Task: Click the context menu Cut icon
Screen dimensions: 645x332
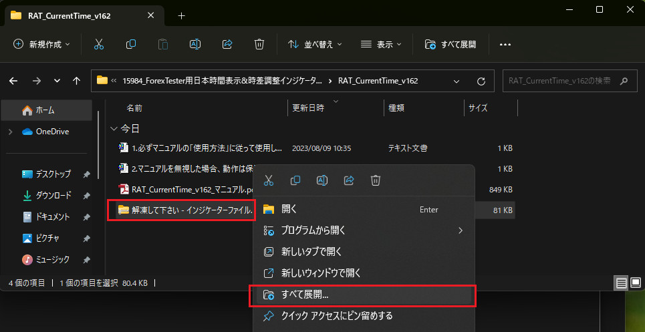Action: tap(269, 180)
